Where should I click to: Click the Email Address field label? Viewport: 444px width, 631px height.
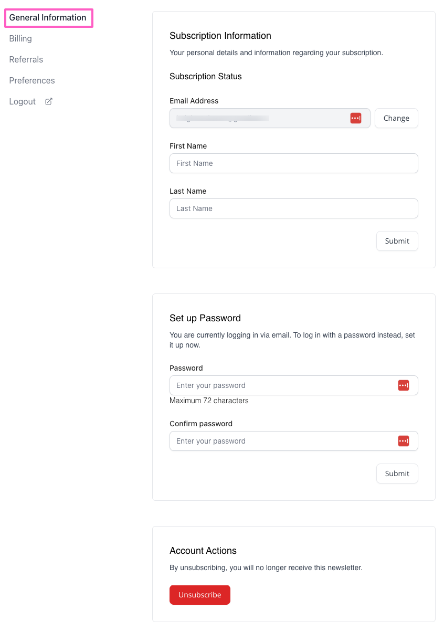point(194,101)
